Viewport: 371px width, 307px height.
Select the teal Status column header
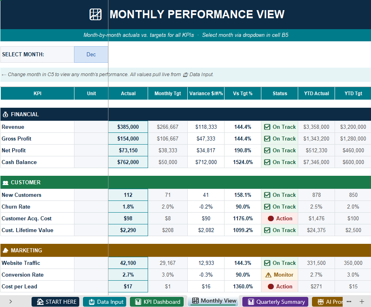(280, 93)
